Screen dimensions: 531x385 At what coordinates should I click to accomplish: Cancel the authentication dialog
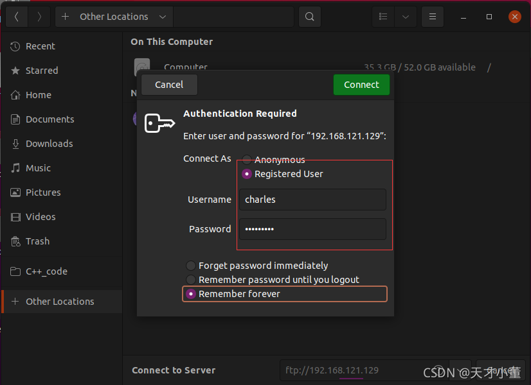(x=169, y=85)
